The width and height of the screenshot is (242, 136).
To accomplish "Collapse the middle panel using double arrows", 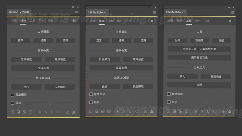I will pyautogui.click(x=151, y=7).
